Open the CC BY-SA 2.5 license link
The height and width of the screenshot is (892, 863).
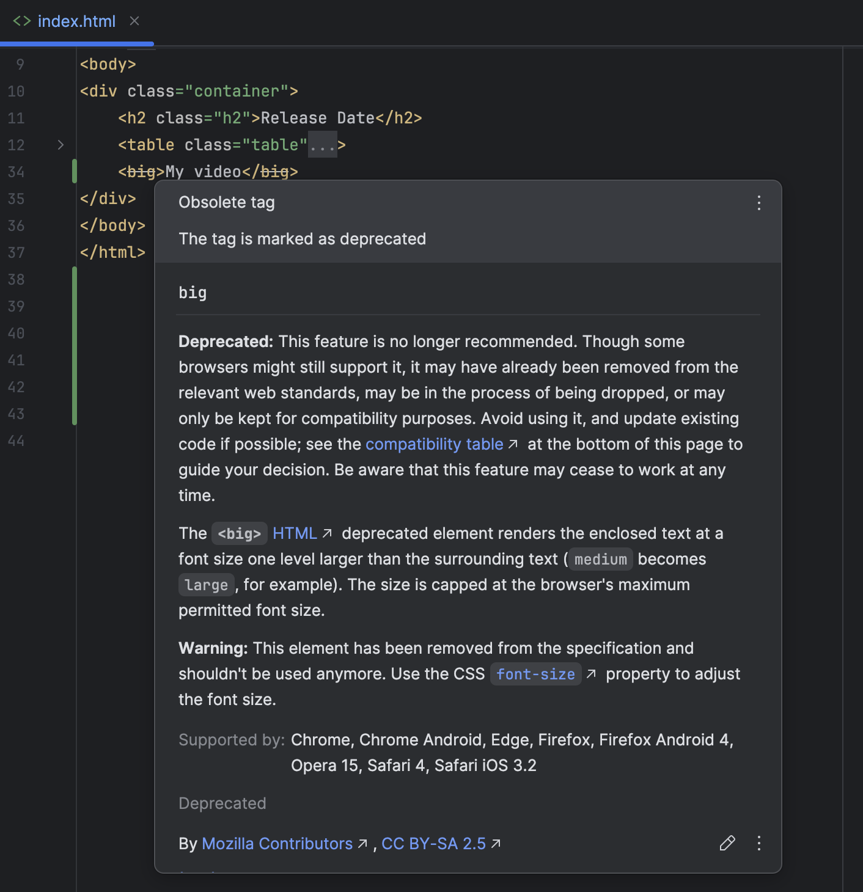[433, 844]
